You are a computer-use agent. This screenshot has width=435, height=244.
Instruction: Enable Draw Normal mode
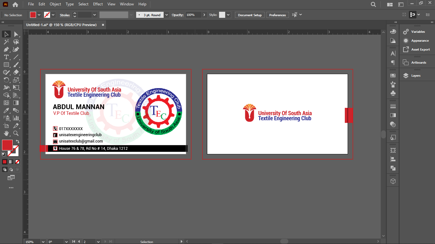5,170
